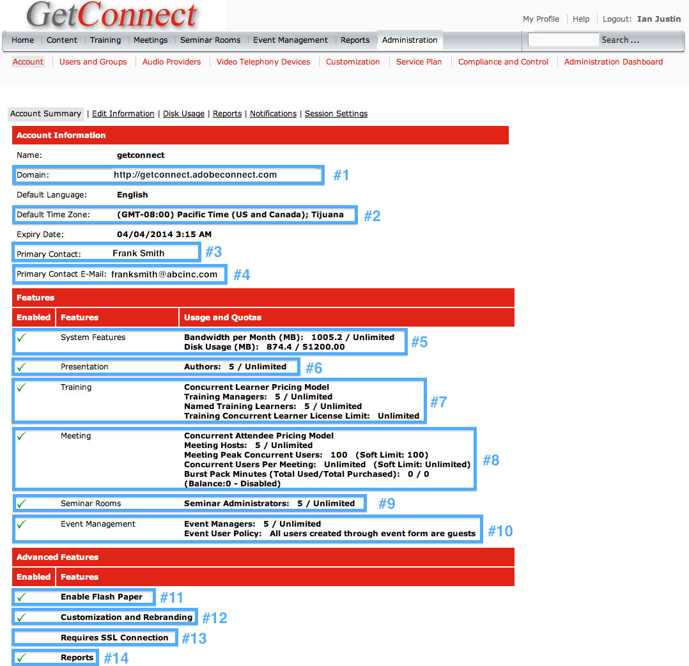689x666 pixels.
Task: Open the Meetings menu
Action: [x=150, y=40]
